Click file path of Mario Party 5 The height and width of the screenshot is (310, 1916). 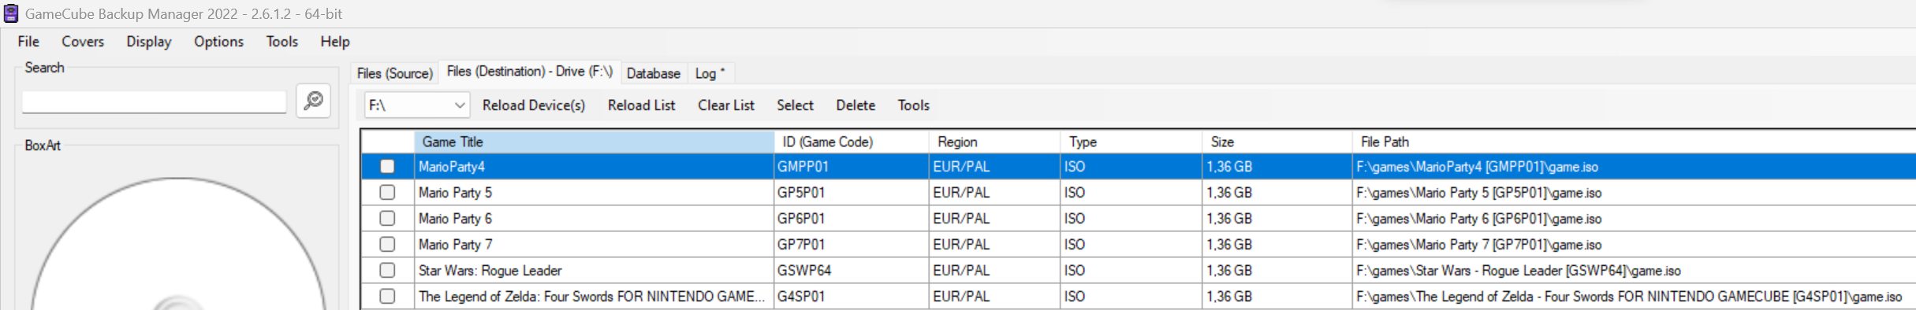pyautogui.click(x=1479, y=193)
